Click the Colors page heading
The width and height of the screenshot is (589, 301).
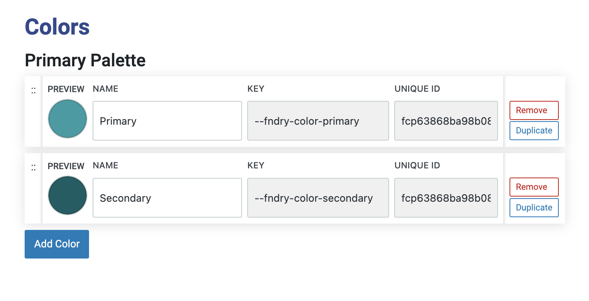[x=57, y=27]
